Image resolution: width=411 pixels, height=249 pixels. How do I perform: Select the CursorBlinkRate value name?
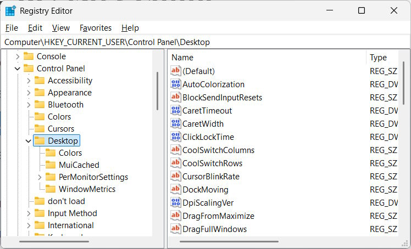pyautogui.click(x=211, y=176)
